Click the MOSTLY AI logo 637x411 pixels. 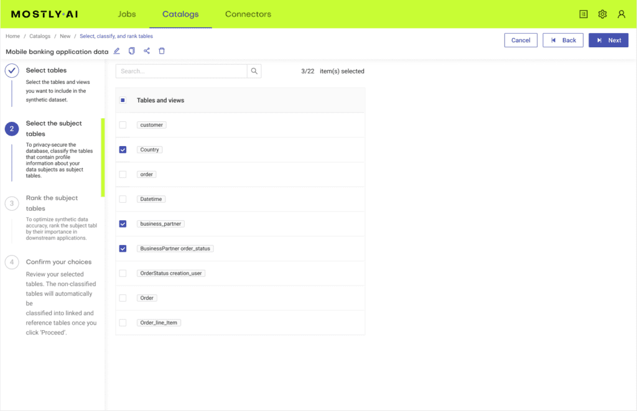[x=44, y=14]
